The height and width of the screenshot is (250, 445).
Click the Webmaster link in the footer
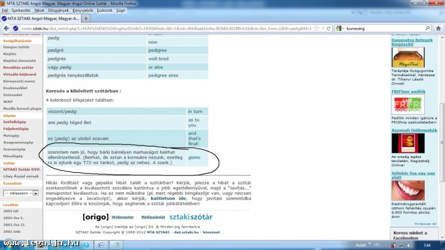[x=123, y=217]
